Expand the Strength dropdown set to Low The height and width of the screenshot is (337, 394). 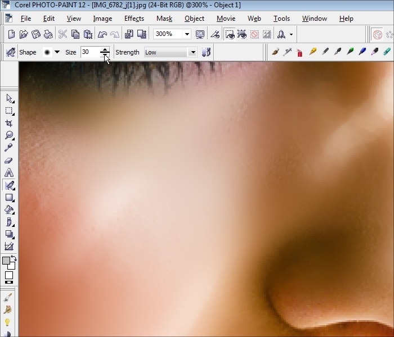[x=192, y=52]
